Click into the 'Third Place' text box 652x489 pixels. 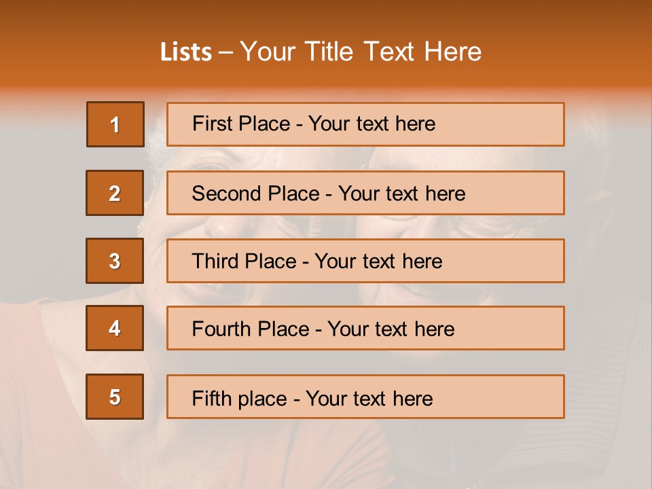(x=365, y=261)
